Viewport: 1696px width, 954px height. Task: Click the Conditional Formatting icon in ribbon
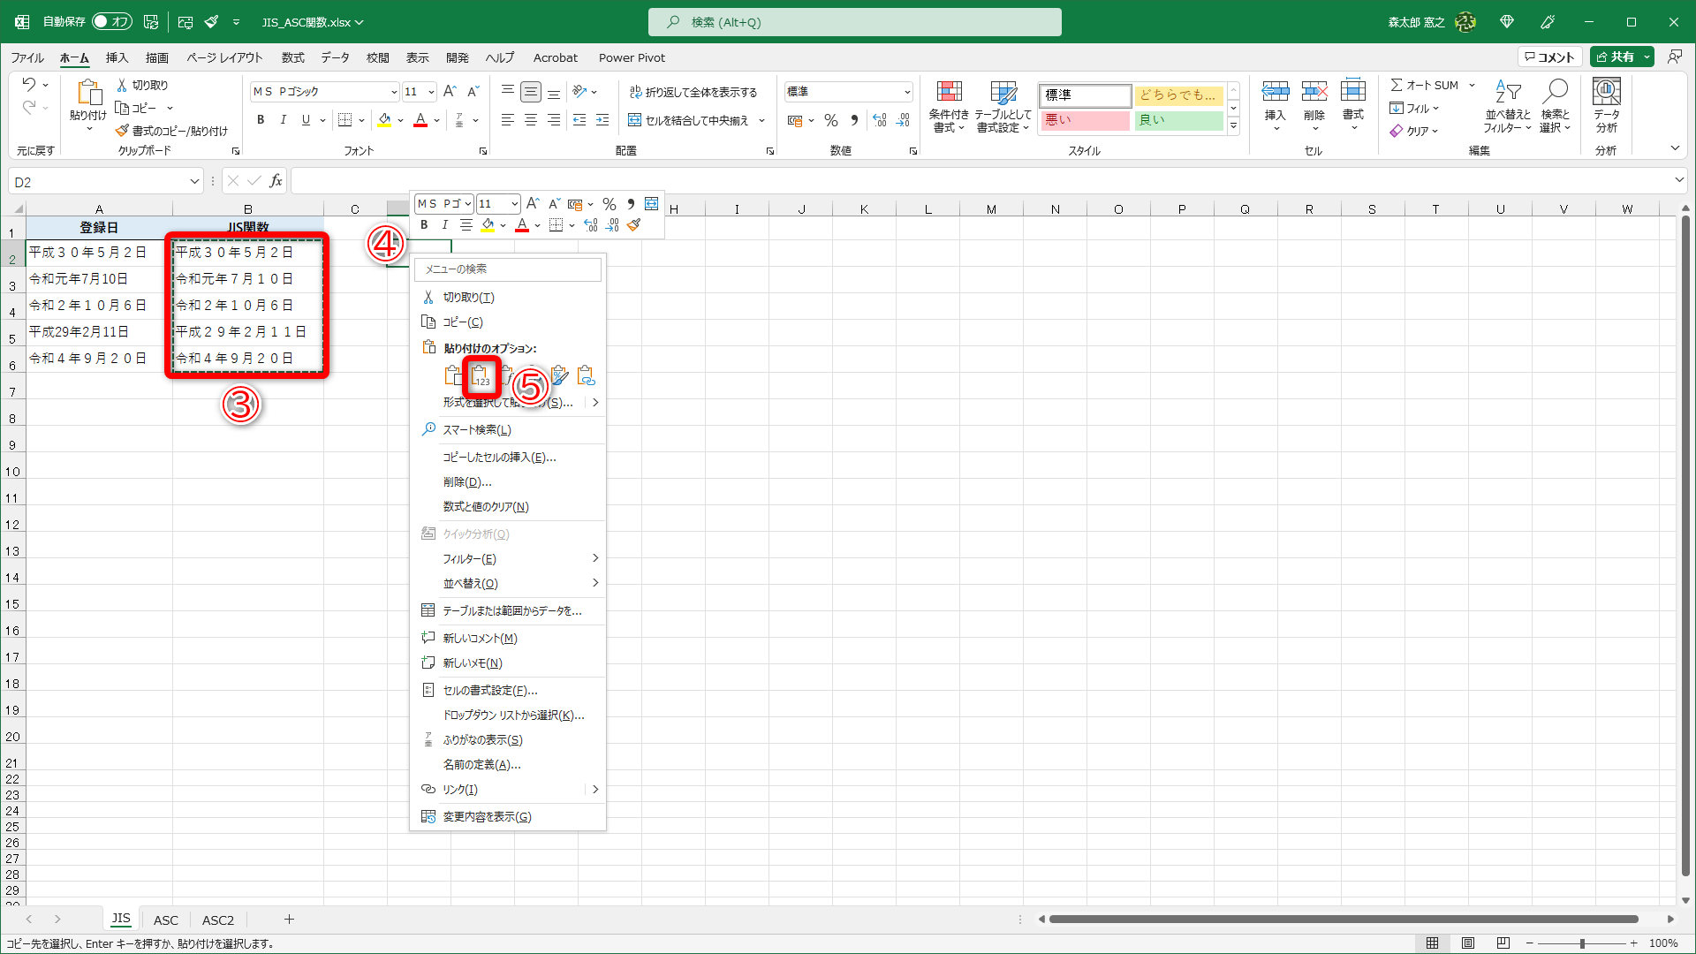tap(949, 92)
